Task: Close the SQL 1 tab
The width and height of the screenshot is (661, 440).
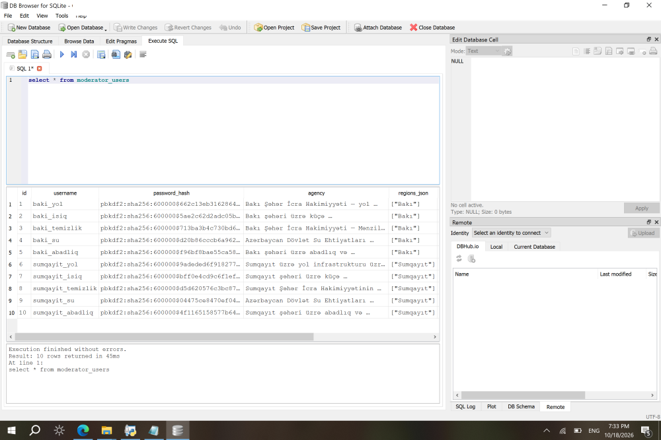Action: [40, 68]
